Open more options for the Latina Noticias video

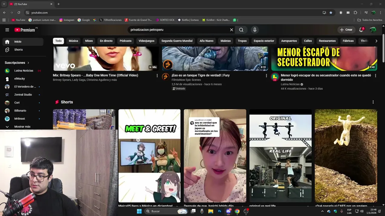[x=375, y=76]
